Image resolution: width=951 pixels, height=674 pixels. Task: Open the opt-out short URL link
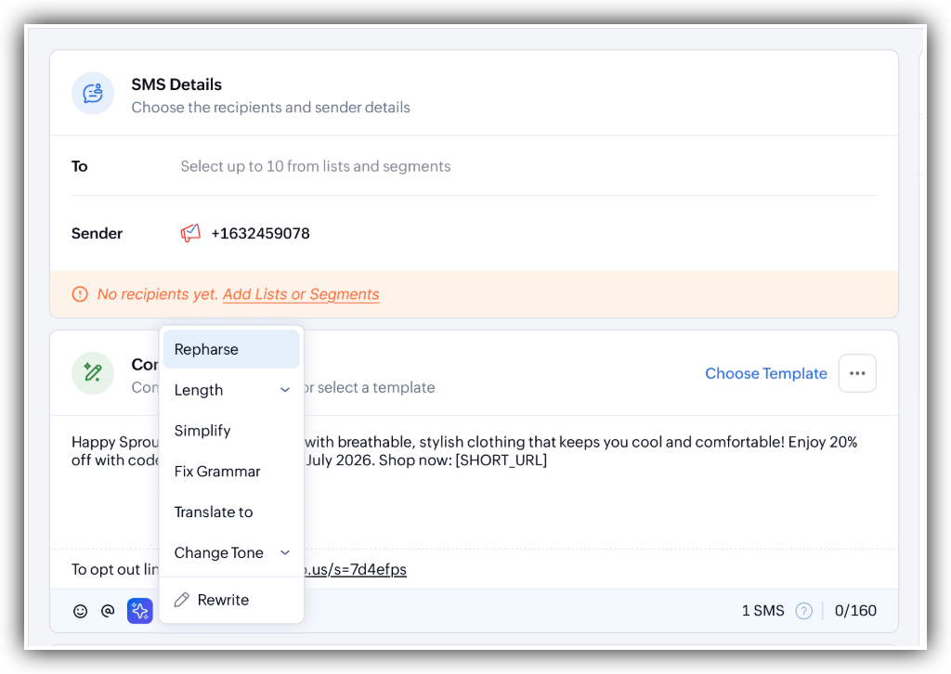[x=355, y=569]
